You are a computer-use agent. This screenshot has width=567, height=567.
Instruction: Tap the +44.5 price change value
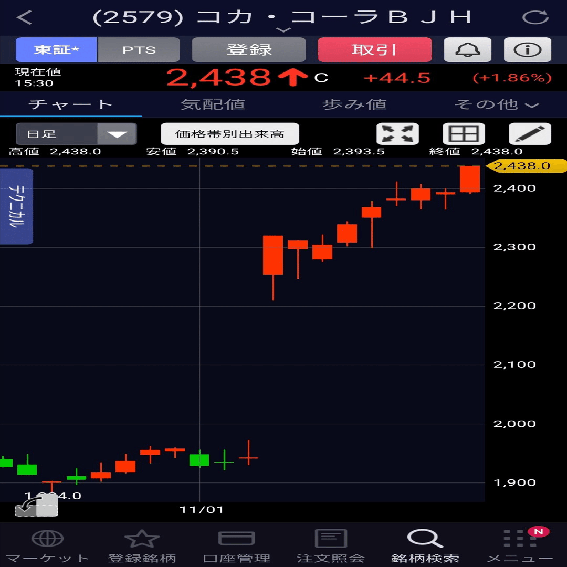(x=397, y=78)
